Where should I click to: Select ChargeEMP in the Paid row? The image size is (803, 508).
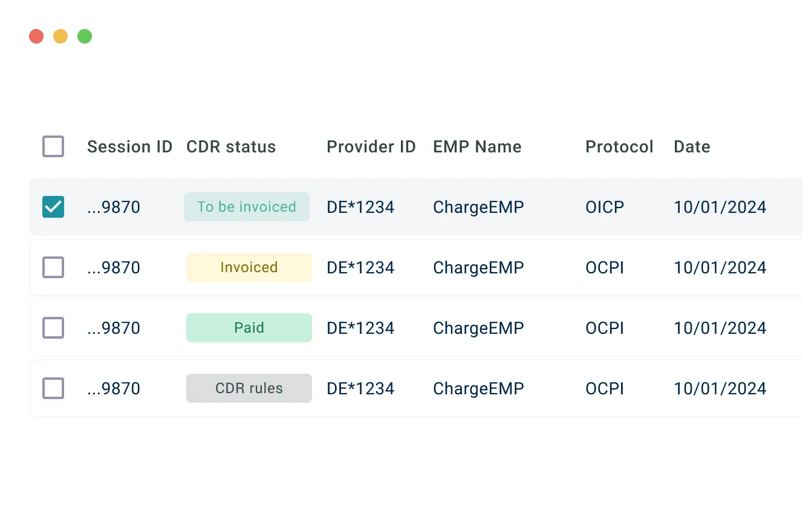(x=478, y=328)
